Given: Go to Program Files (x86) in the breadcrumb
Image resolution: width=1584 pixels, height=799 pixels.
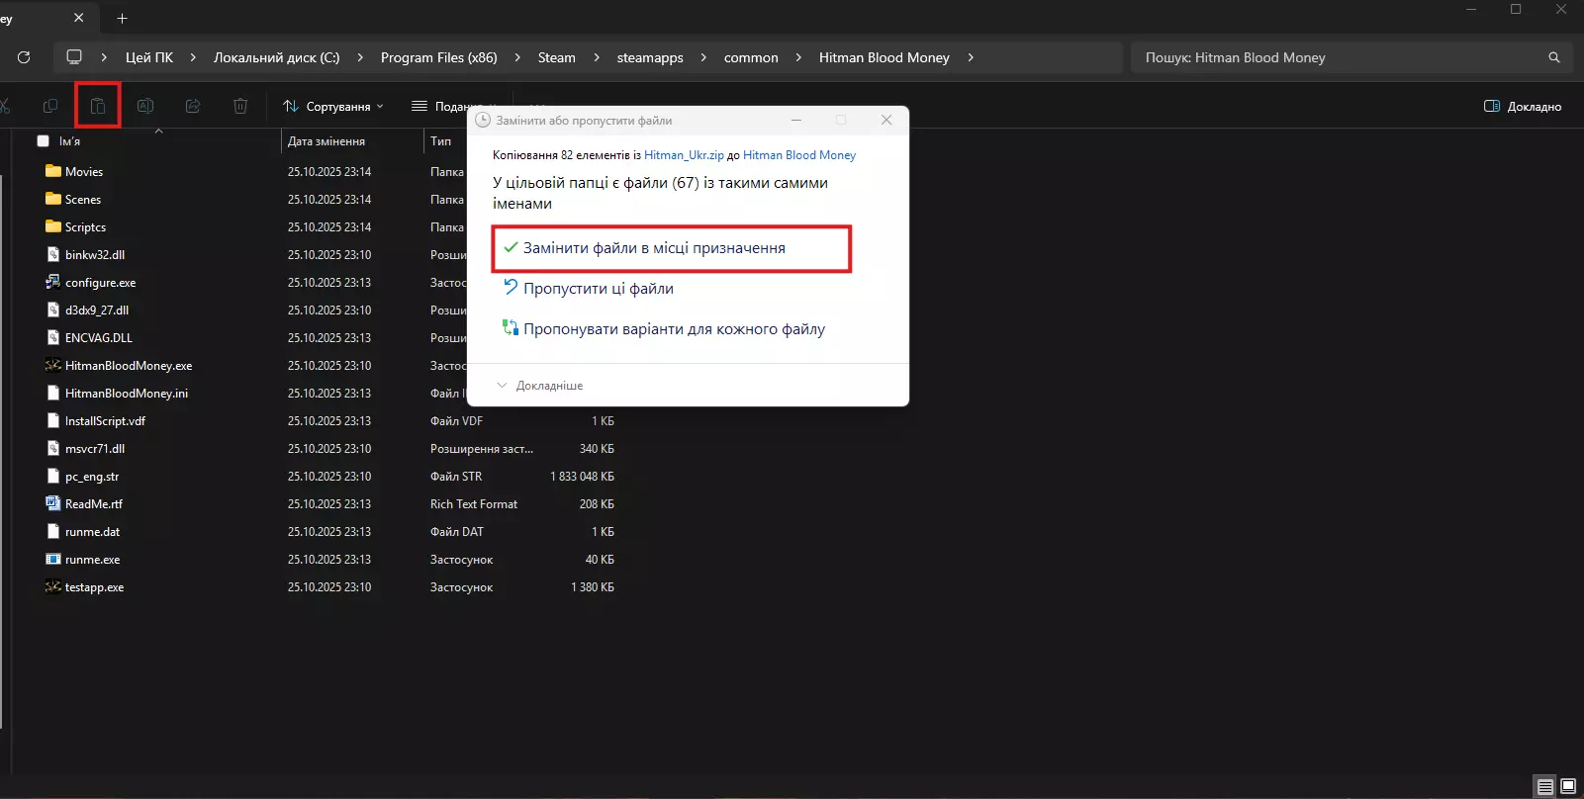Looking at the screenshot, I should [439, 57].
